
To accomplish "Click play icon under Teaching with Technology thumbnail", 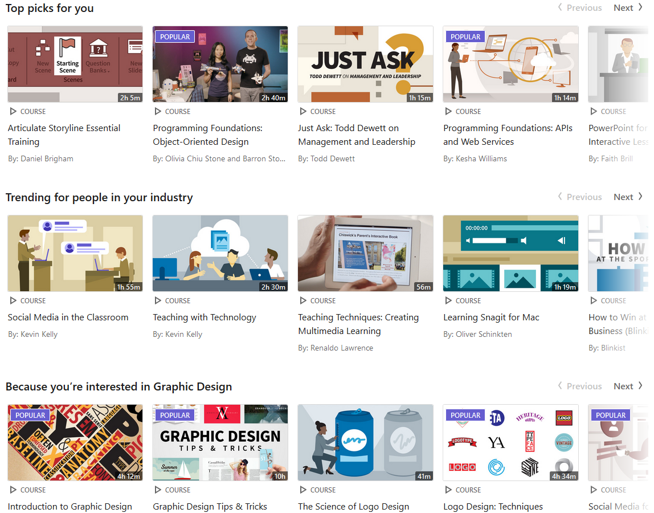I will coord(158,300).
